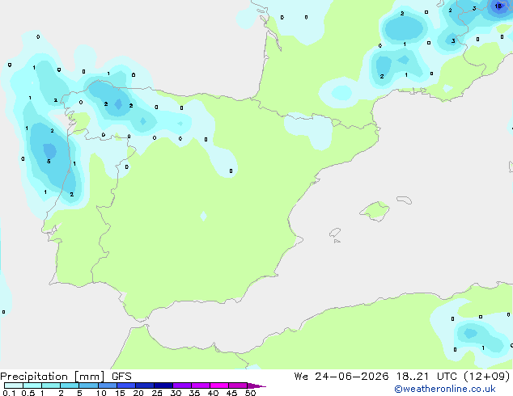513x396 pixels.
Task: Click the weatheronline.co.uk copyright link
Action: tap(445, 389)
